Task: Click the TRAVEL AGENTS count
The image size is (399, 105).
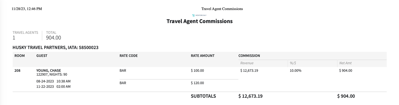Action: [x=14, y=38]
